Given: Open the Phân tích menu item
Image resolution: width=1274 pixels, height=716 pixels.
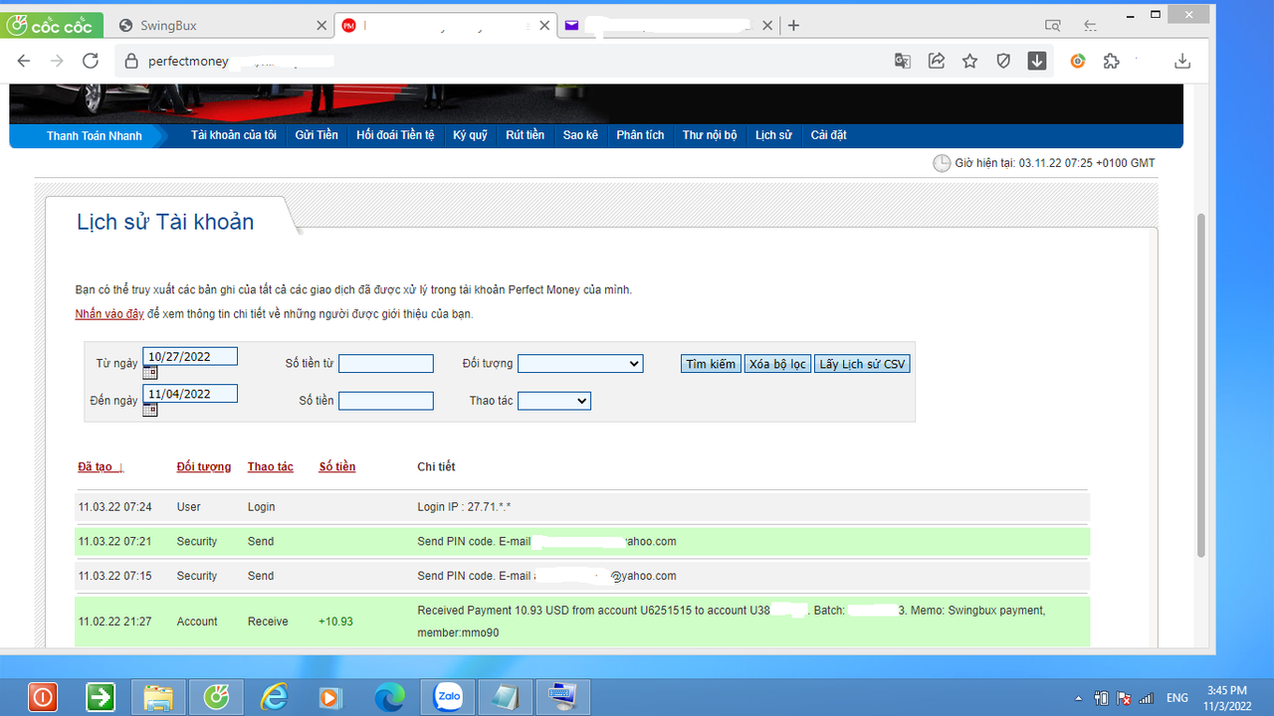Looking at the screenshot, I should pos(640,135).
